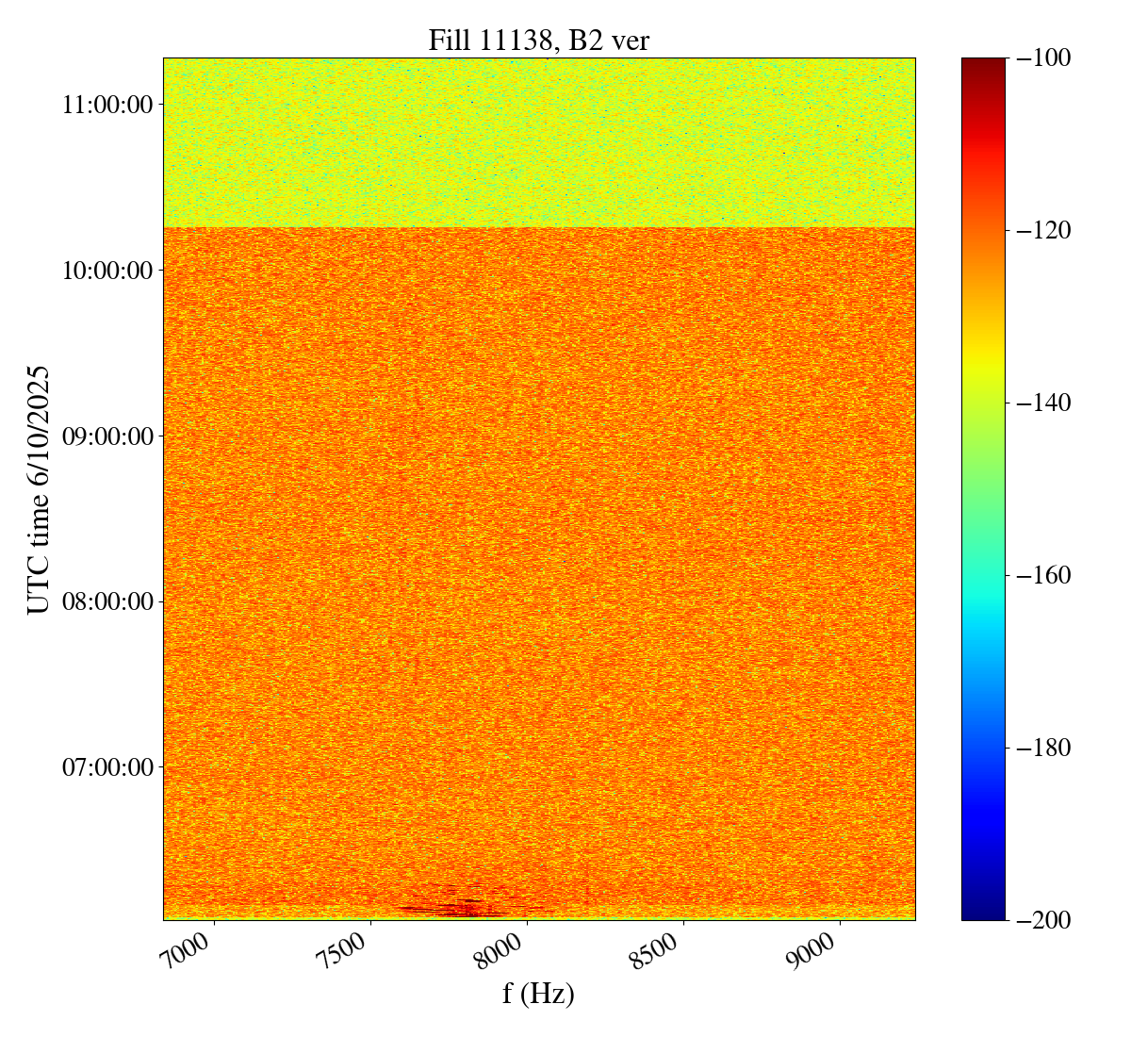Select the 08:00:00 time tick label

click(x=107, y=601)
